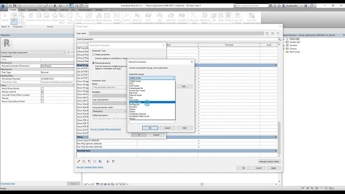Click the Load into Project icon
The width and height of the screenshot is (345, 194).
[x=238, y=18]
